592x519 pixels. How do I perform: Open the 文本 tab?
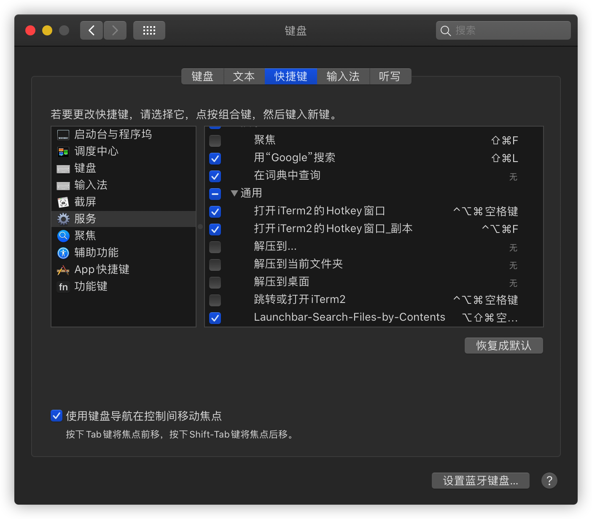pos(243,76)
